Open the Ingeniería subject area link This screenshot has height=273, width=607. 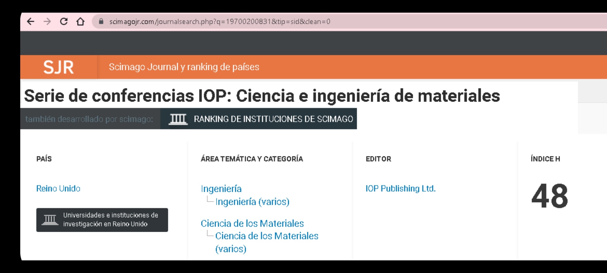221,189
